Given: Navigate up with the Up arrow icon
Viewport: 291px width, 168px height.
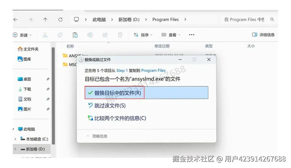Looking at the screenshot, I should tap(45, 19).
